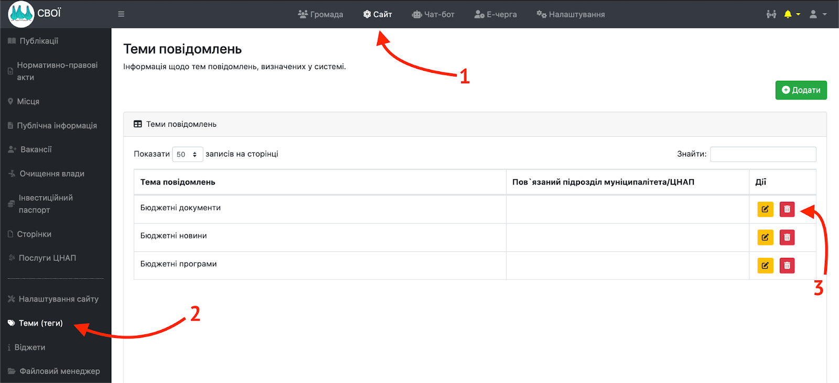Open the notifications bell menu
The height and width of the screenshot is (383, 839).
click(791, 14)
